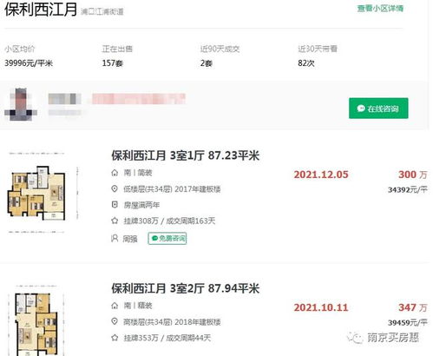The height and width of the screenshot is (356, 433).
Task: Select the 300 万 deal price
Action: [x=413, y=175]
